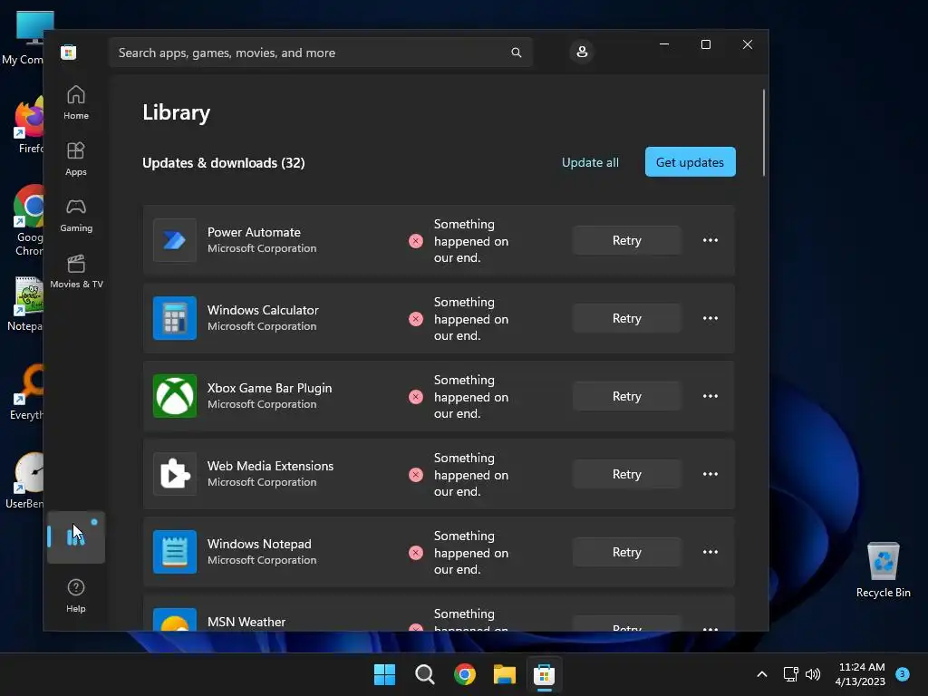Click the Windows Calculator app icon

click(175, 318)
